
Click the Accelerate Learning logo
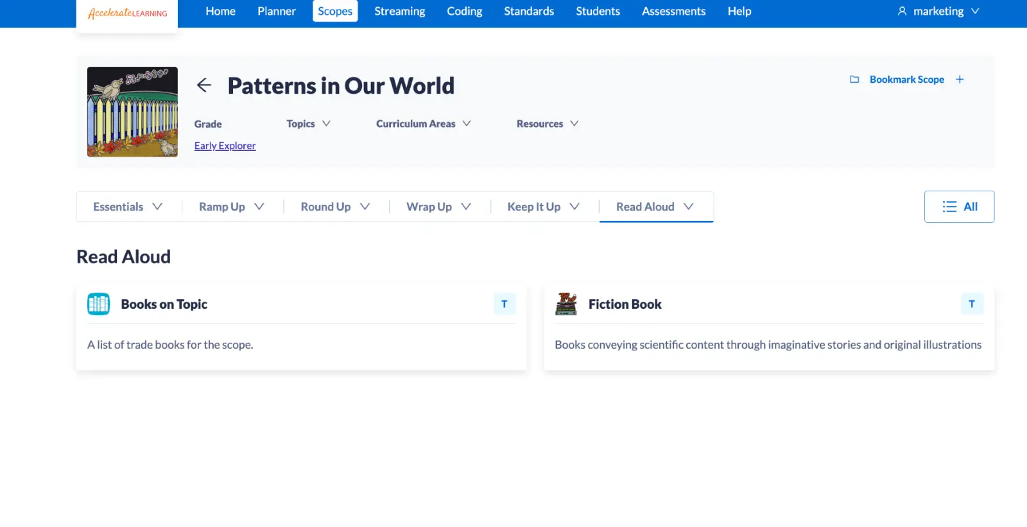pos(127,13)
